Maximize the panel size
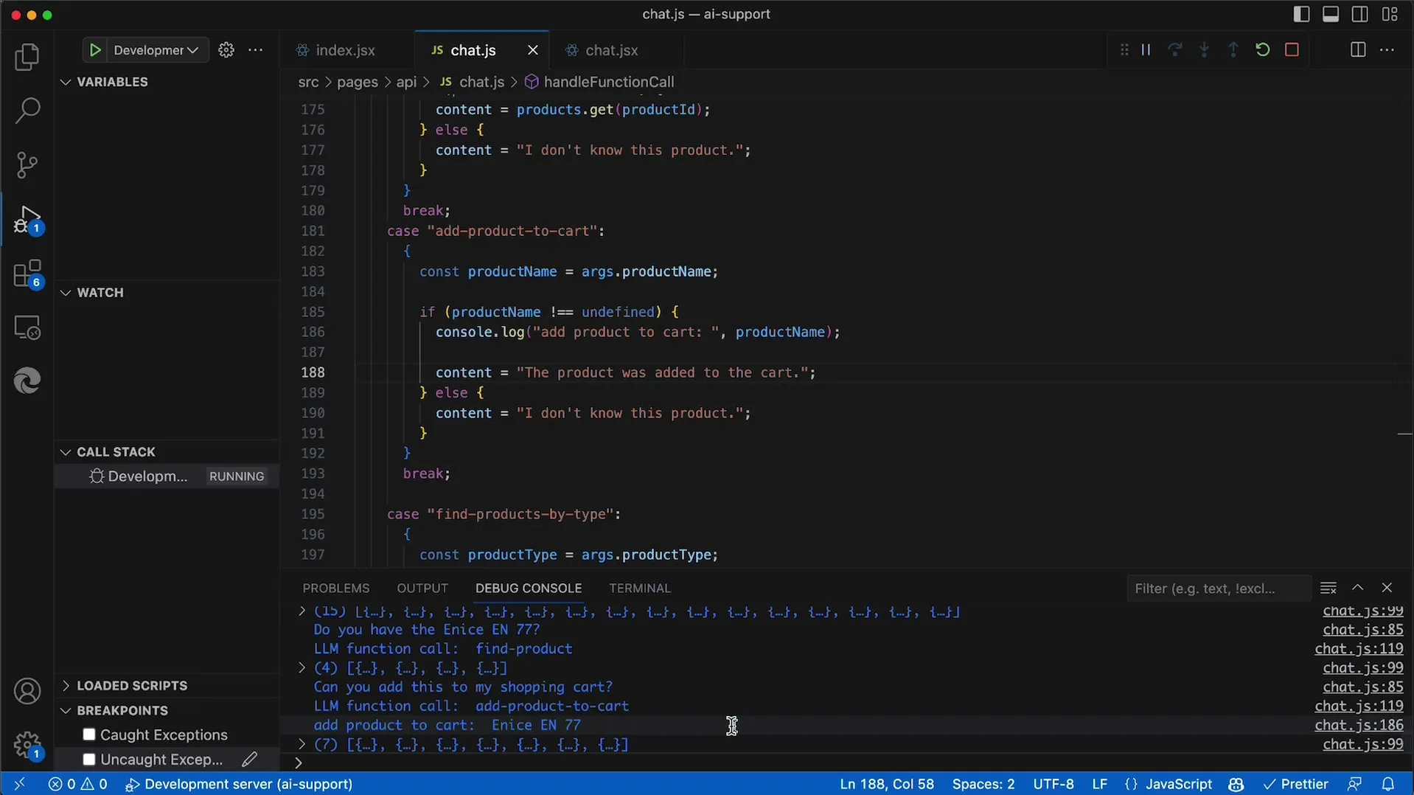1414x795 pixels. click(x=1358, y=588)
